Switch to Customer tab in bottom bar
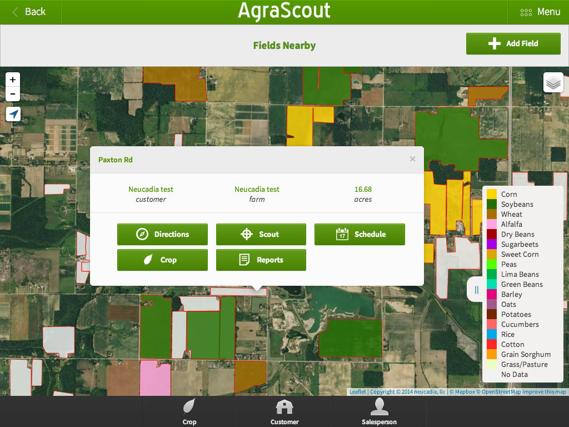Screen dimensions: 569x427 tap(284, 411)
